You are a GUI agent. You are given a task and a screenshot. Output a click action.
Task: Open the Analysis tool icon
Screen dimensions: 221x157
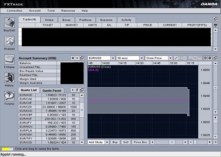pos(9,41)
